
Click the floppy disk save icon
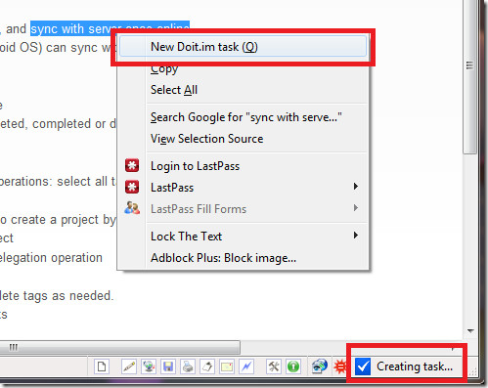168,366
